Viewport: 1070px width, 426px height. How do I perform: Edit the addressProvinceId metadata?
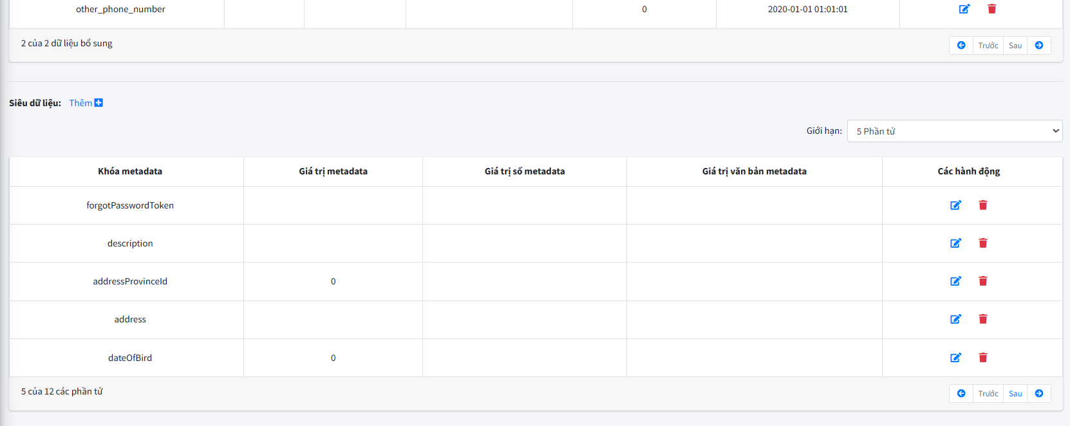(956, 281)
